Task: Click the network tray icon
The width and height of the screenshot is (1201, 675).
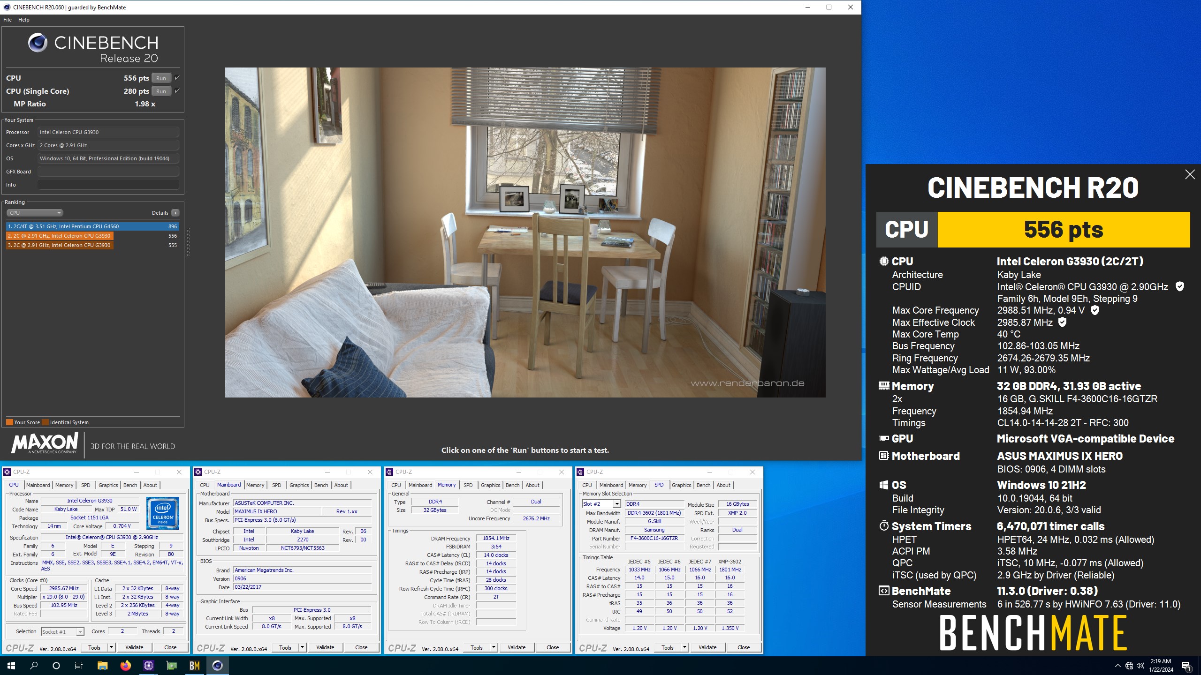Action: click(x=1129, y=666)
